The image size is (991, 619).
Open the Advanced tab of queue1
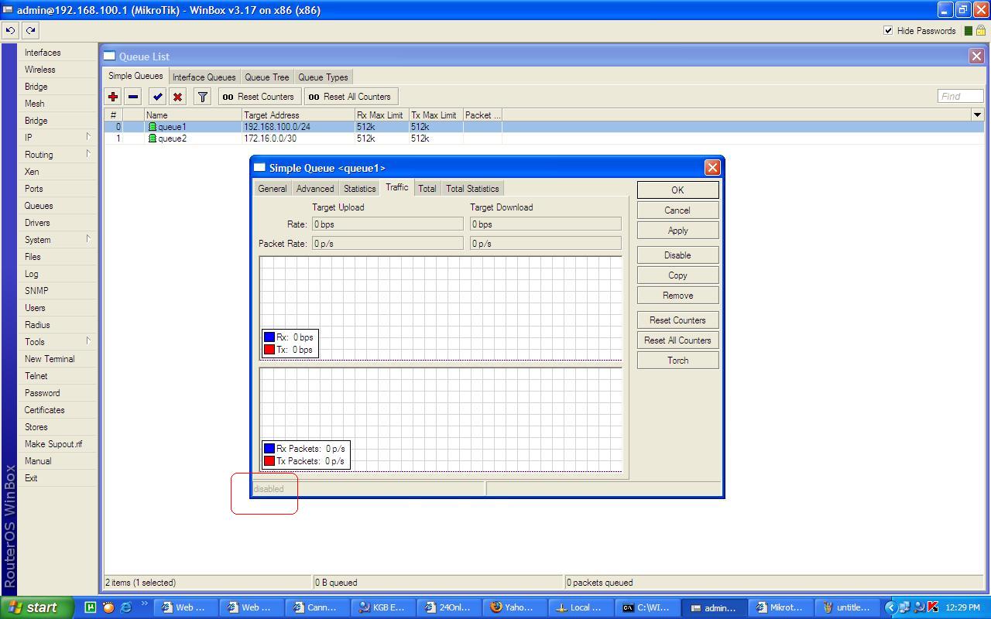coord(315,189)
